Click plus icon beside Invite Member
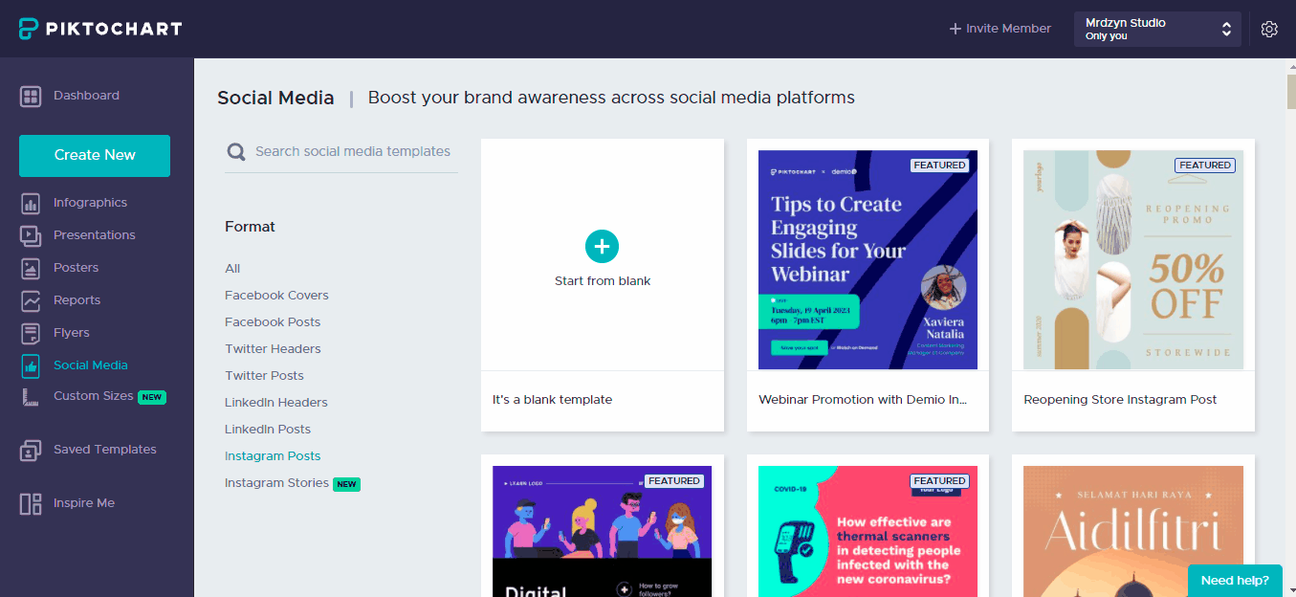This screenshot has height=597, width=1296. click(x=955, y=29)
